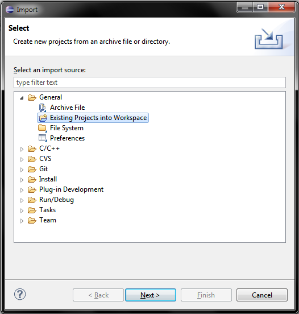
Task: Click the Existing Projects into Workspace icon
Action: click(x=43, y=118)
